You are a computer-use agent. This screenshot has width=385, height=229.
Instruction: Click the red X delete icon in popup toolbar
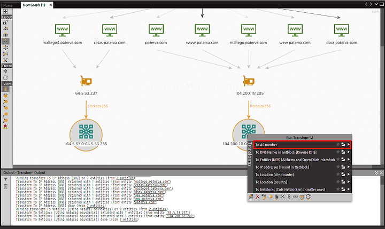[x=257, y=196]
